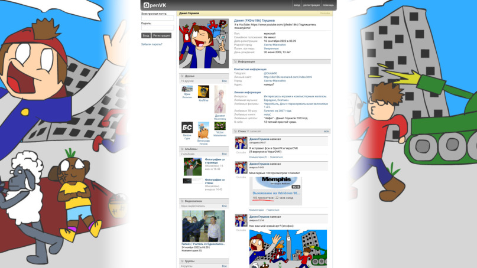Open the new art image in the wall post
This screenshot has width=477, height=268.
[x=288, y=249]
